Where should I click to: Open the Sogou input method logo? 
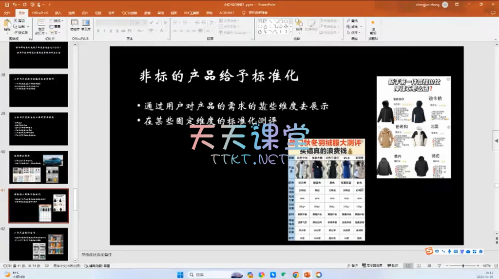click(x=429, y=251)
